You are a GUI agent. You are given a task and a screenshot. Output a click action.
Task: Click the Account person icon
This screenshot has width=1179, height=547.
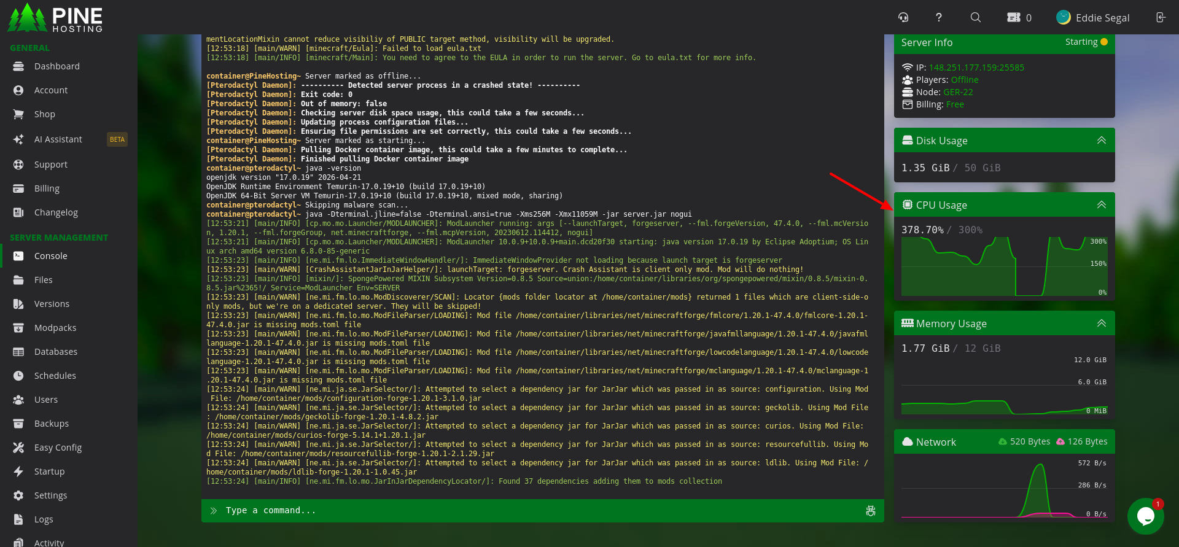coord(18,90)
